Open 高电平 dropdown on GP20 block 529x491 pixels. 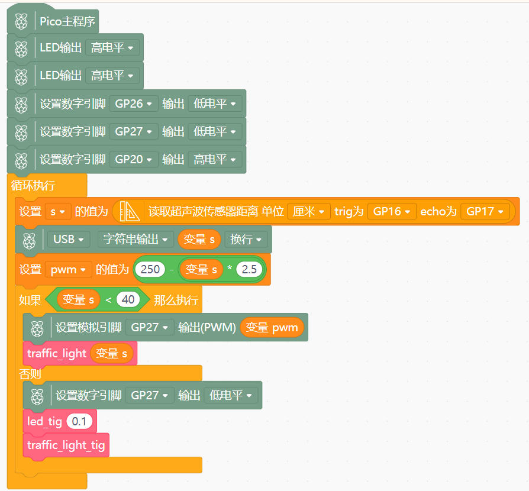(215, 160)
